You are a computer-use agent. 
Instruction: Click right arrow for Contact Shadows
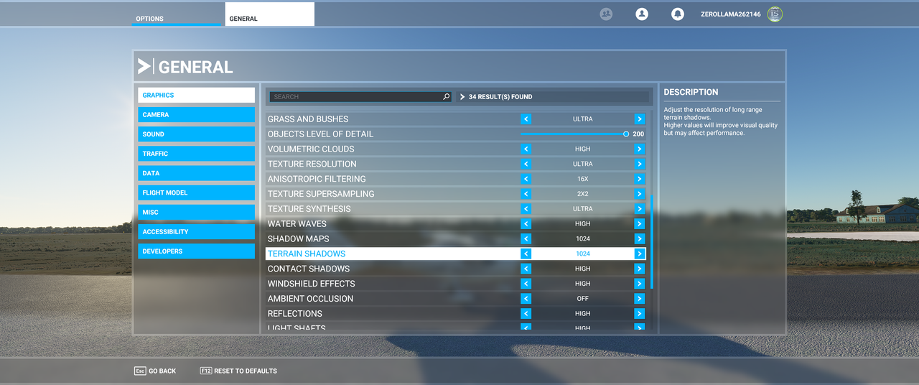pos(639,269)
